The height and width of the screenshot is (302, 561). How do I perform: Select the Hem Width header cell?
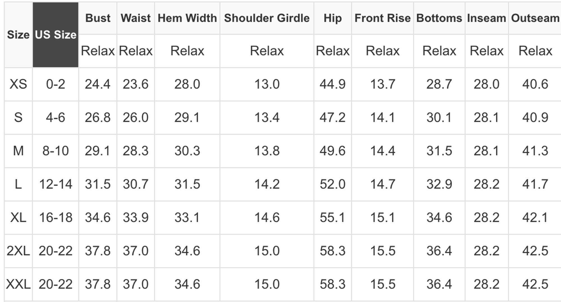[187, 18]
